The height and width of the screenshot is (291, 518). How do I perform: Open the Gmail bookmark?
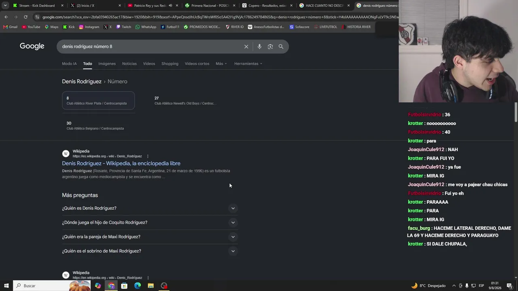pyautogui.click(x=10, y=27)
